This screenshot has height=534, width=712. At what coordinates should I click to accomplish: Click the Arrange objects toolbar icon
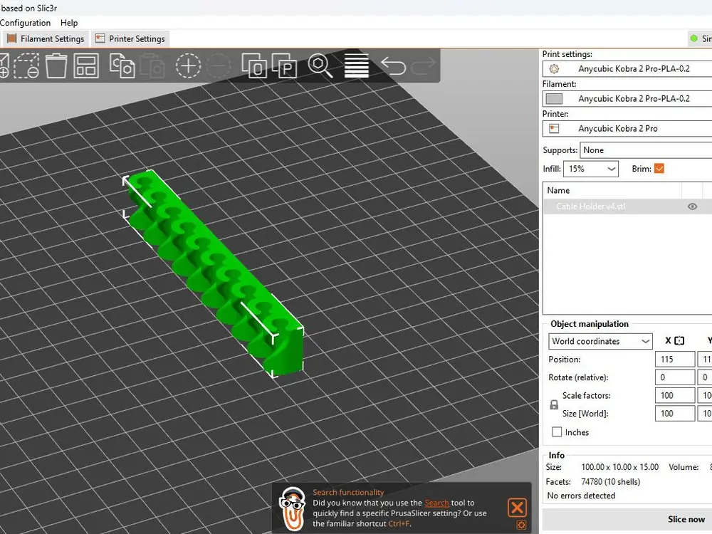86,66
